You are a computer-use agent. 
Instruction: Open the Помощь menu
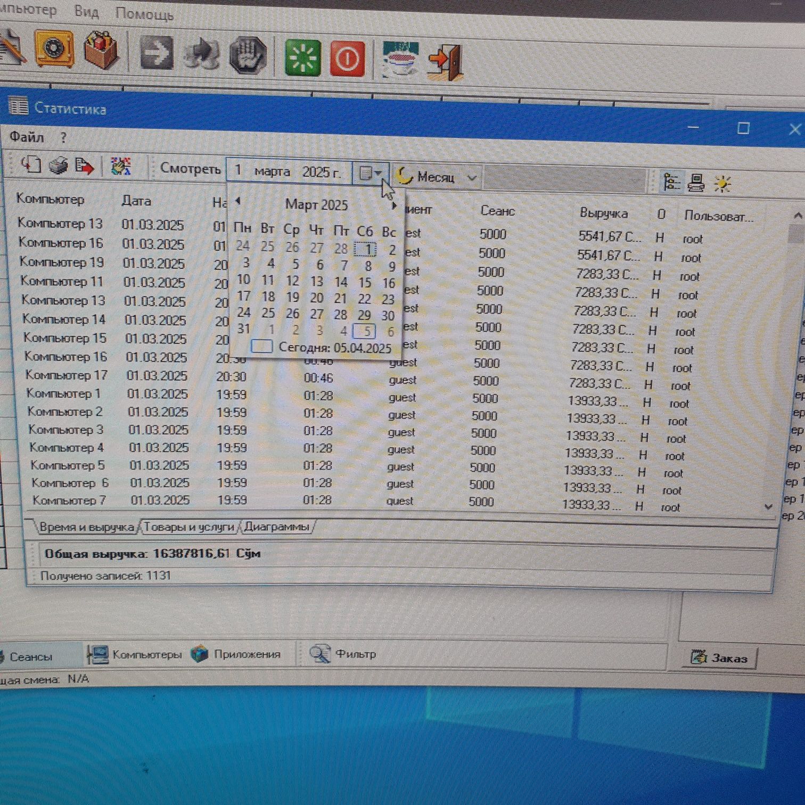pos(144,14)
